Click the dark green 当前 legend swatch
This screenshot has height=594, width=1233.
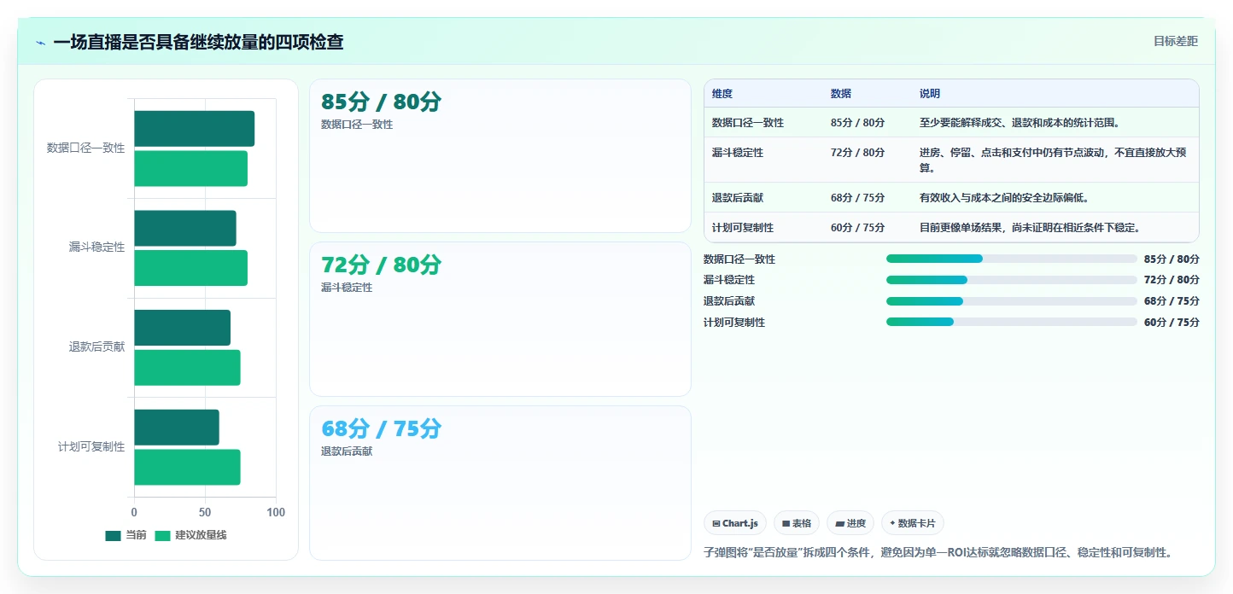[x=113, y=535]
